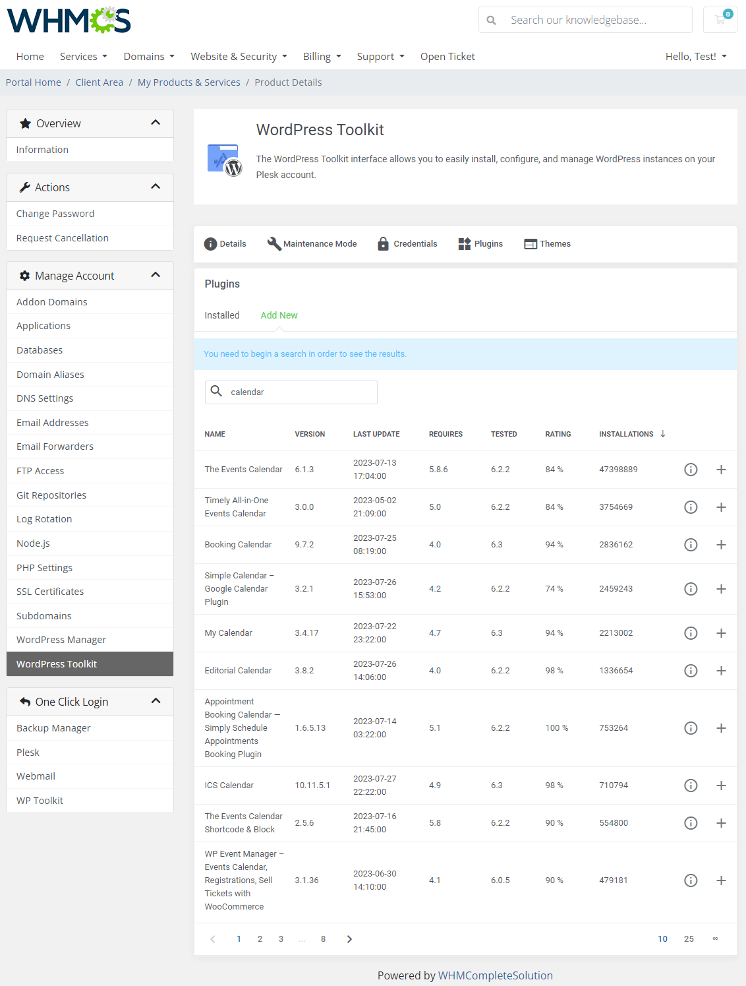
Task: Sort by Installations using the arrow icon
Action: pyautogui.click(x=662, y=434)
